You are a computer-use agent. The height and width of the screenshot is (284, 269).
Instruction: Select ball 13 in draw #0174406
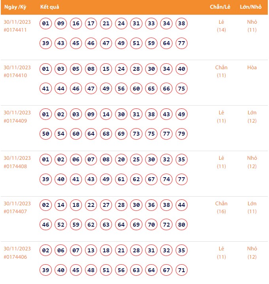(91, 251)
